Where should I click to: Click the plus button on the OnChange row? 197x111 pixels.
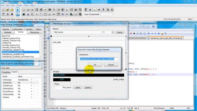[x=31, y=80]
